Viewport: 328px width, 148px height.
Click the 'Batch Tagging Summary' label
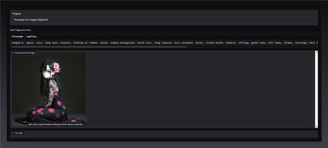[20, 30]
